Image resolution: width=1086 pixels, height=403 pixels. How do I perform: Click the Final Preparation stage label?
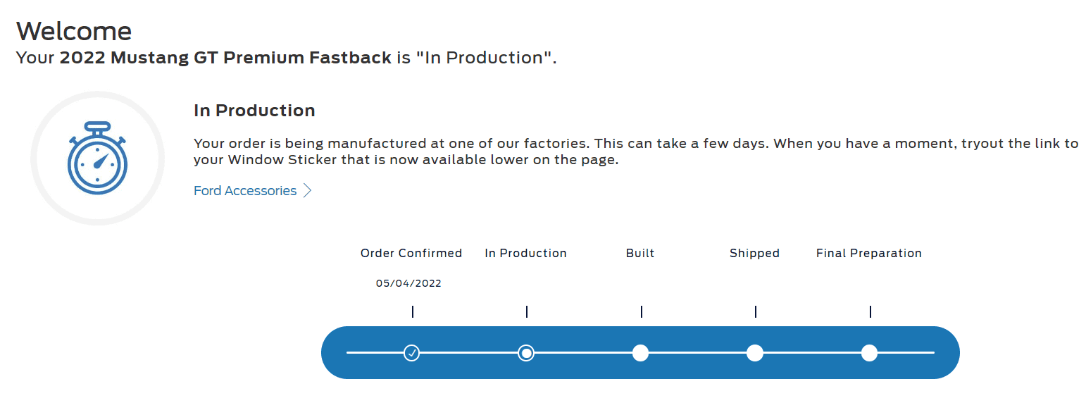point(869,253)
